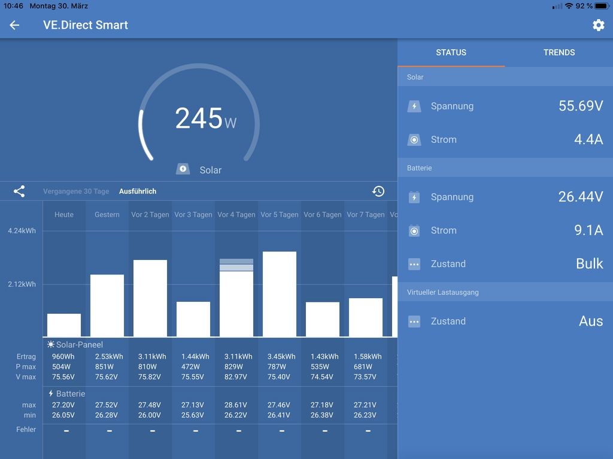Tap the Montag 30. März date
613x459 pixels.
coord(59,6)
